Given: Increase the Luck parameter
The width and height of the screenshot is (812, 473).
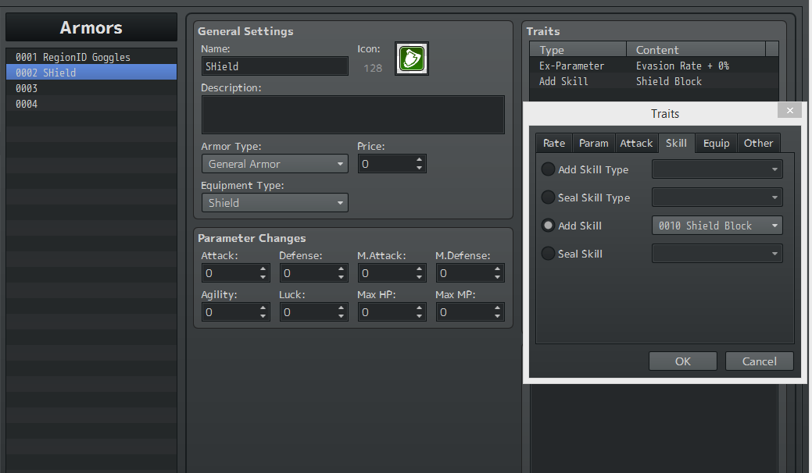Looking at the screenshot, I should [x=341, y=308].
